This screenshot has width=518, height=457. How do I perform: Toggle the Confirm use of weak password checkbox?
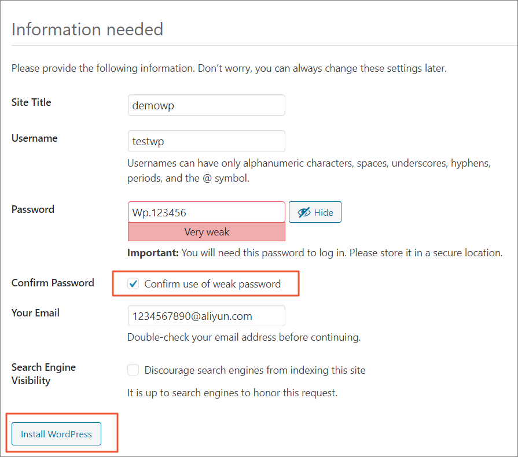pyautogui.click(x=134, y=284)
